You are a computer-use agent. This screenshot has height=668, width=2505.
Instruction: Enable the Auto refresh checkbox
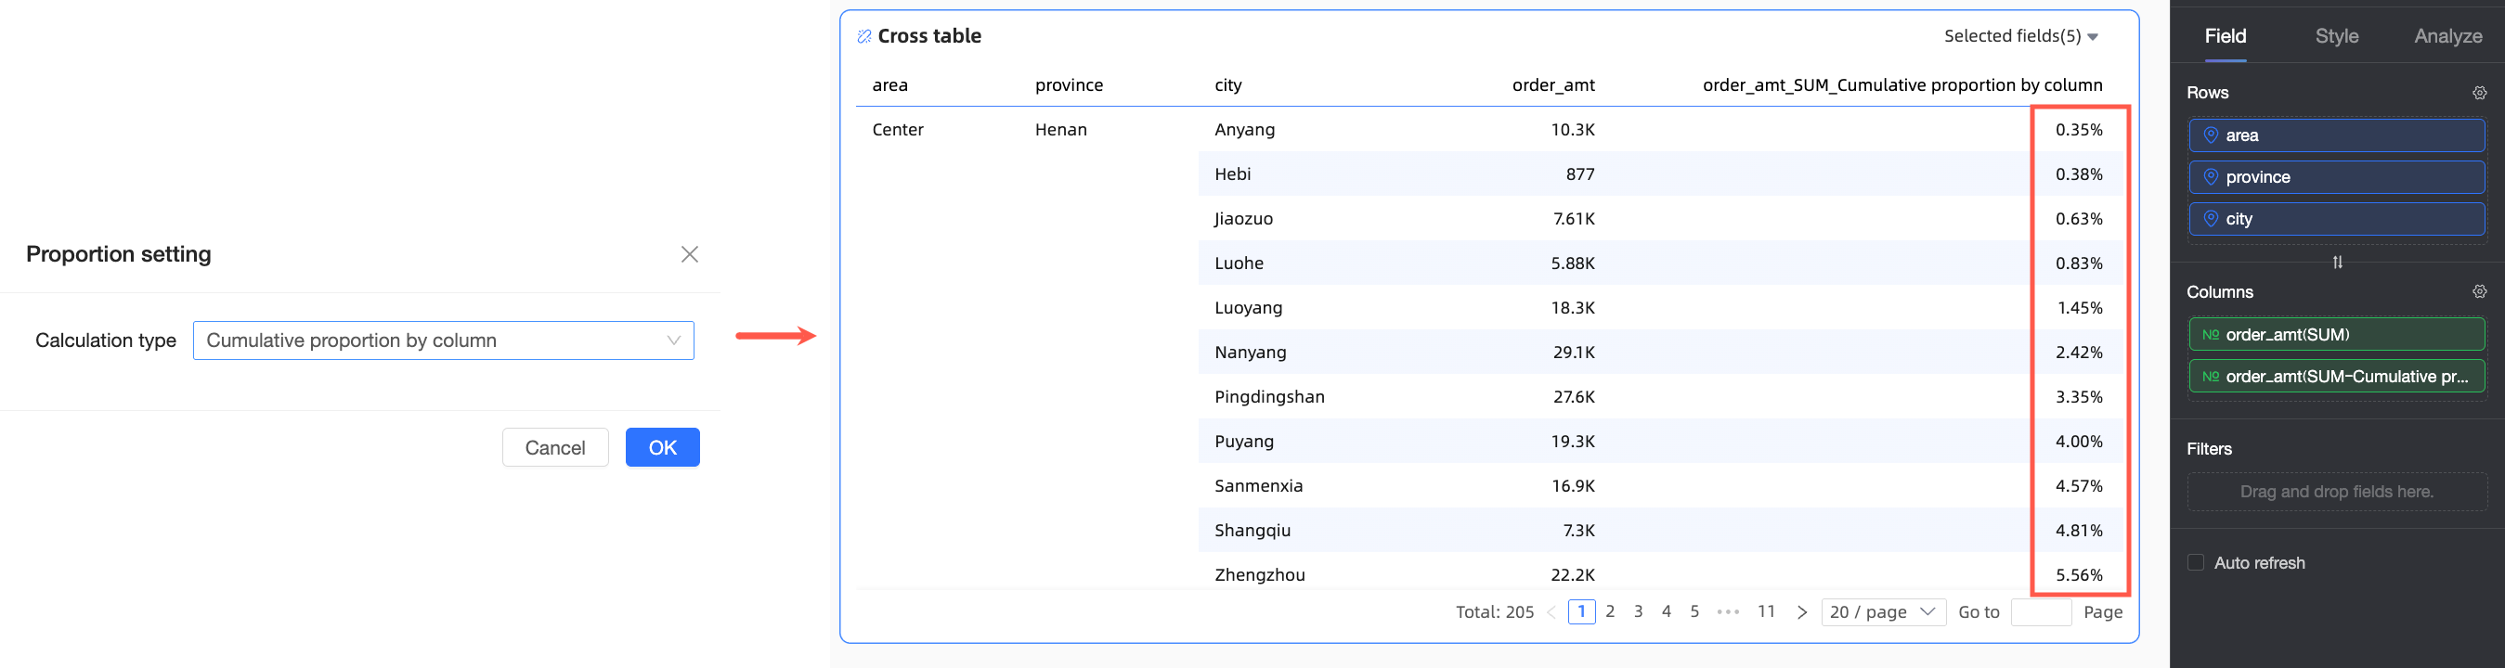2196,564
